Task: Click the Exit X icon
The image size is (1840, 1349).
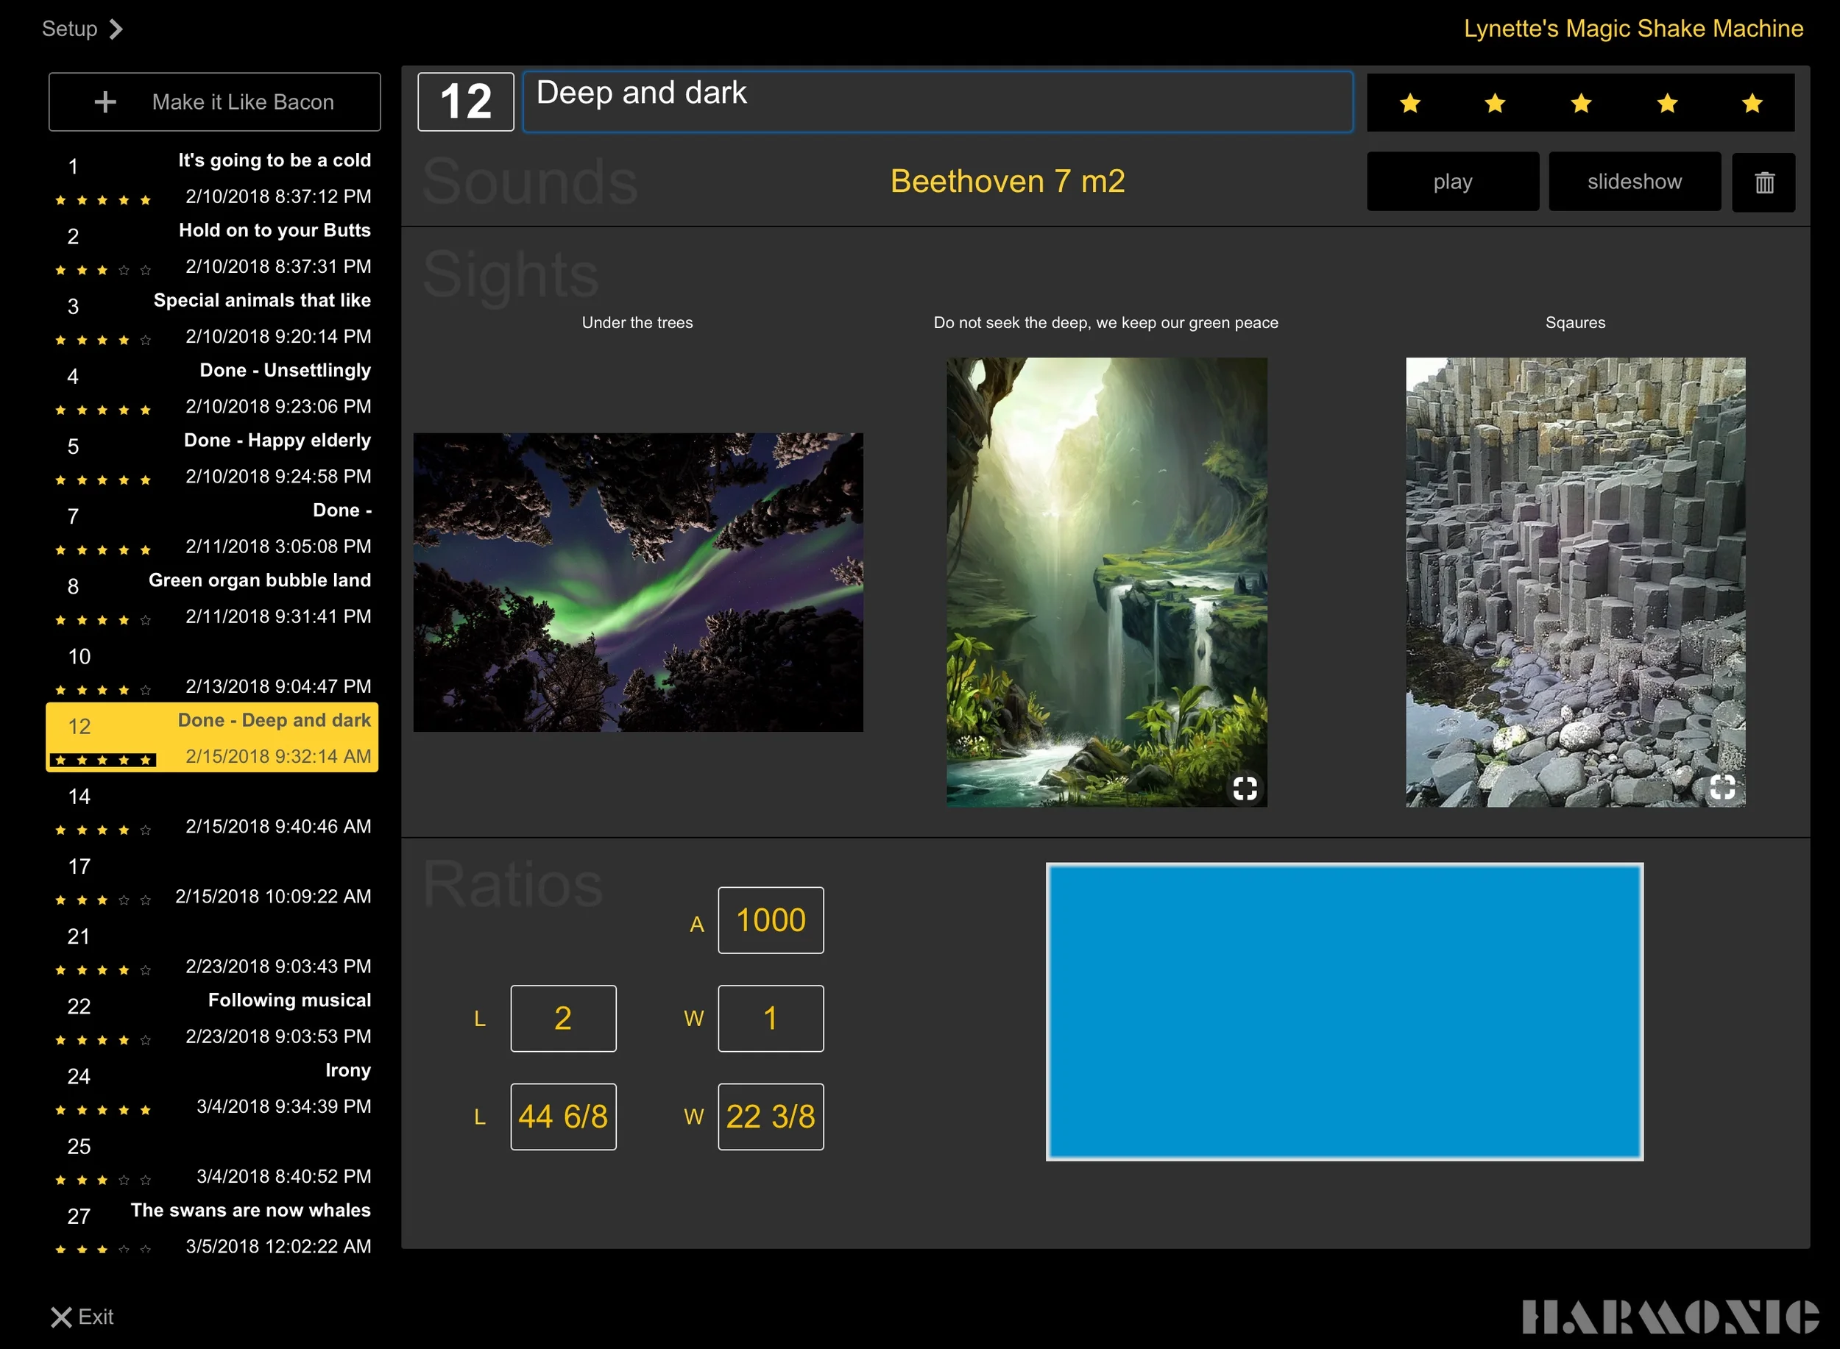Action: click(61, 1317)
